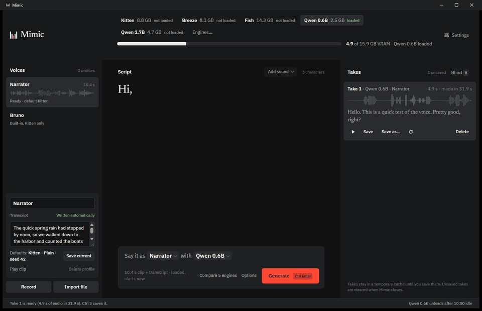Screen dimensions: 482x311
Task: Delete Take 1
Action: point(462,132)
